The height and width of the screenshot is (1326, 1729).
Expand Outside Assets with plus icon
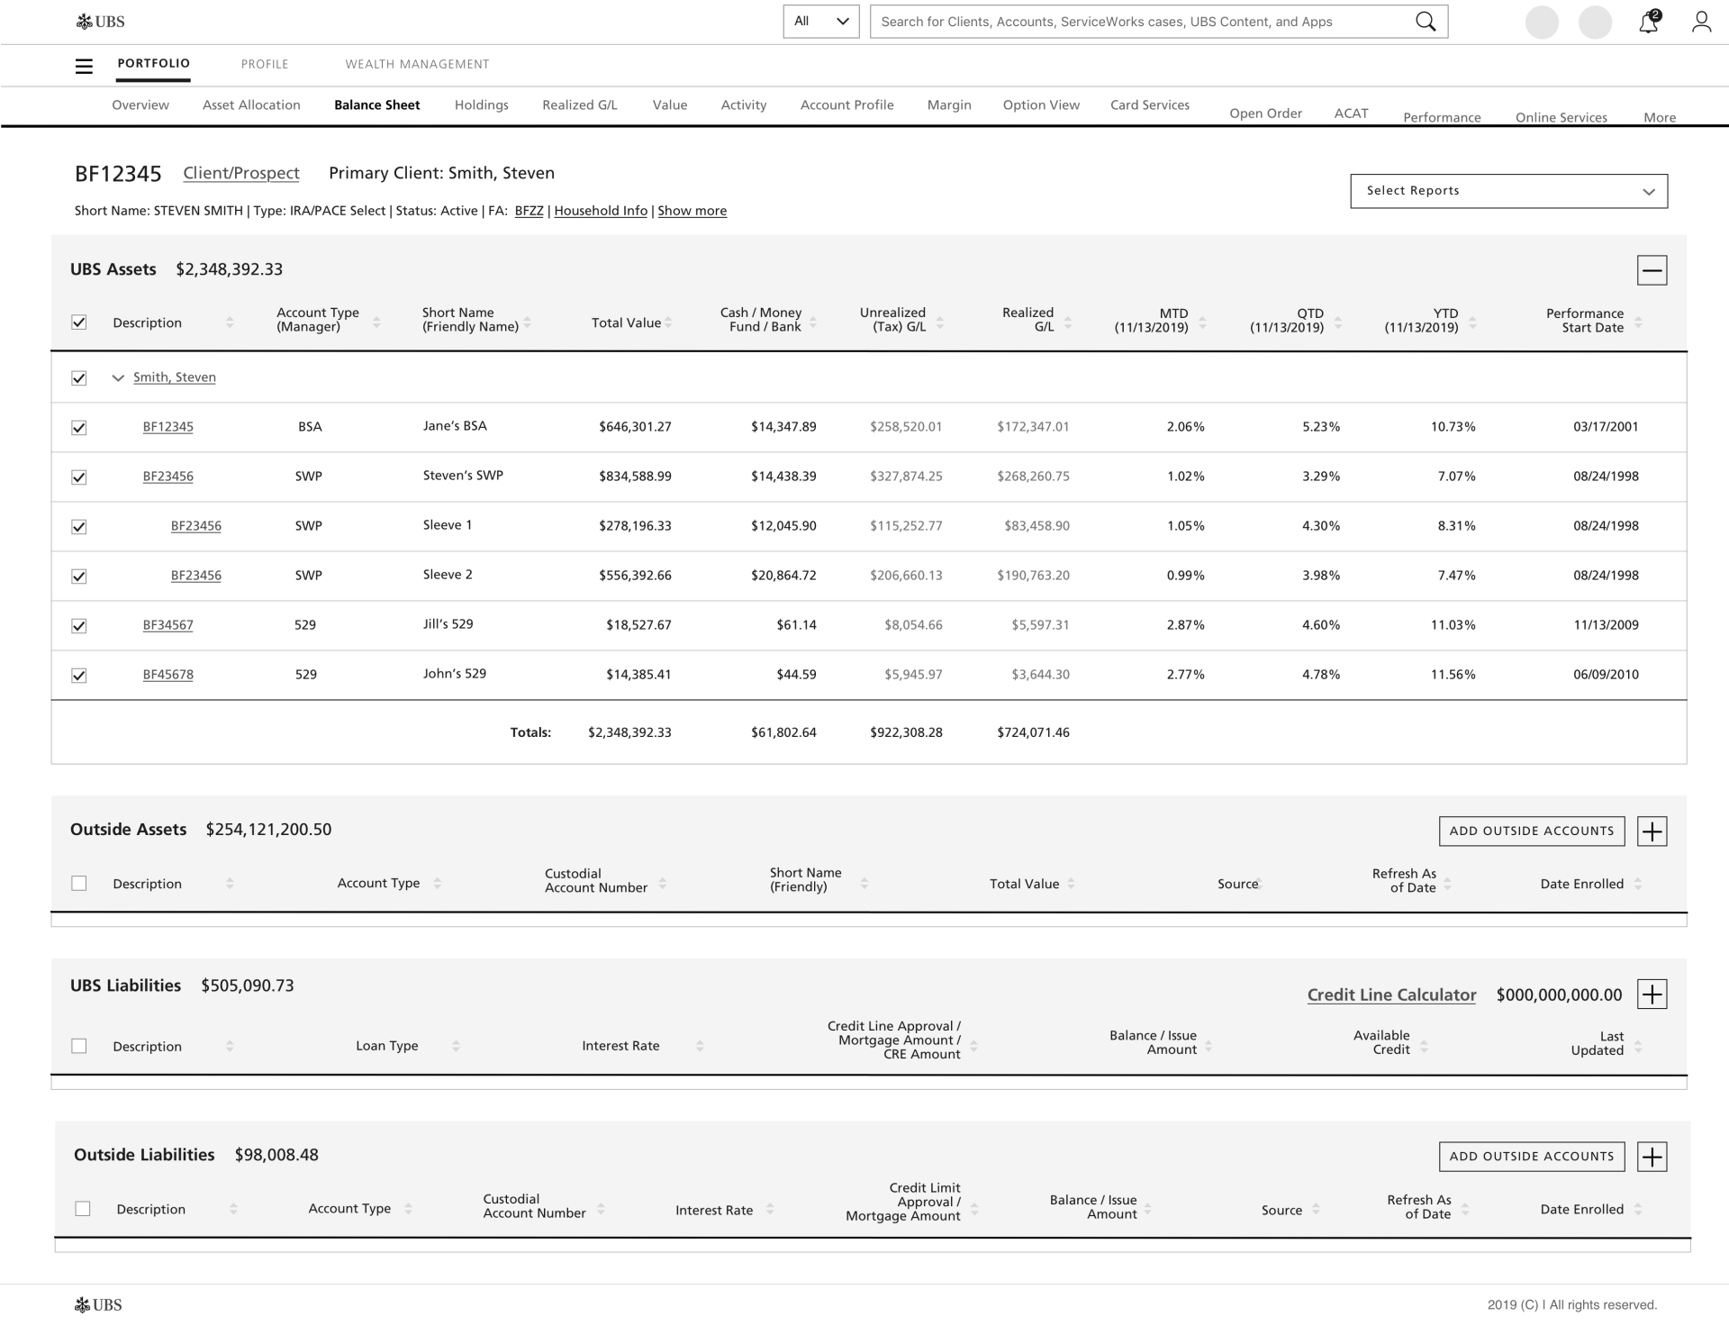(1652, 831)
